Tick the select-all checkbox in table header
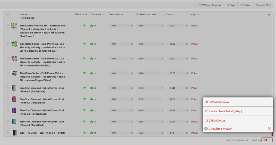This screenshot has height=145, width=276. point(7,14)
